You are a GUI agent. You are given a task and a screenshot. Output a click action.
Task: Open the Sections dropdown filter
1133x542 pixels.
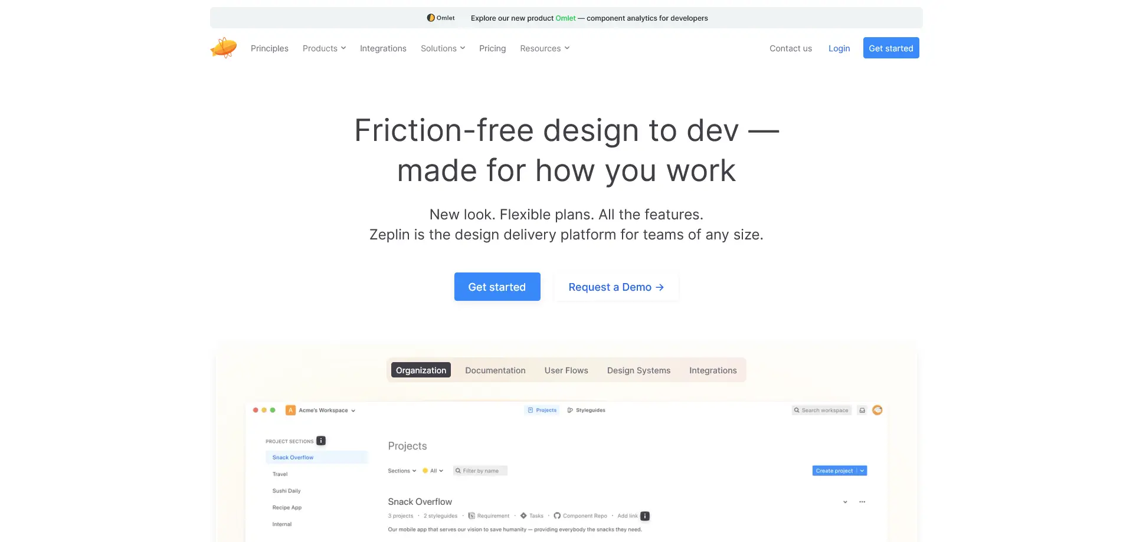[x=402, y=471]
